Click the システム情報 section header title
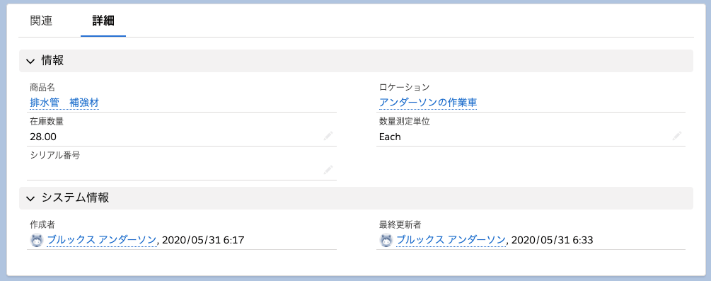The image size is (711, 281). click(75, 198)
